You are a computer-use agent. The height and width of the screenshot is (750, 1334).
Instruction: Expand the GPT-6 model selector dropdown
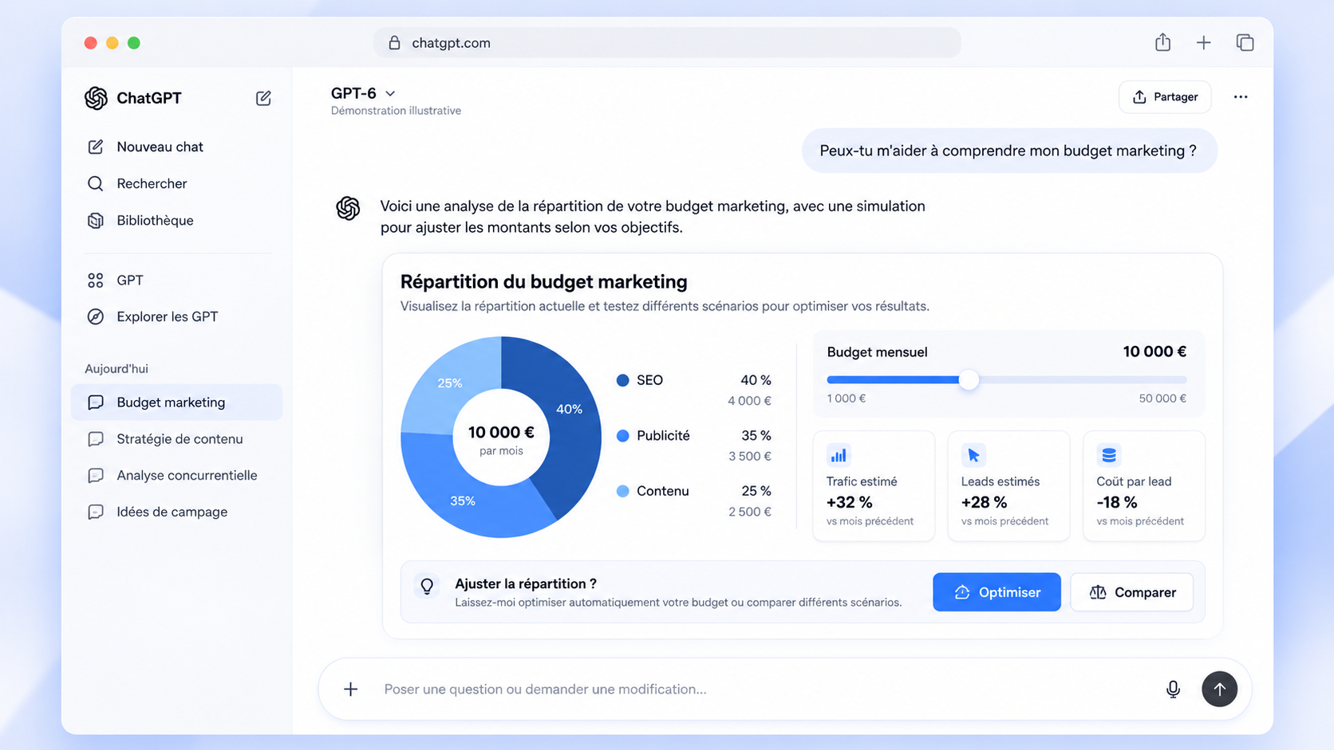(x=363, y=93)
